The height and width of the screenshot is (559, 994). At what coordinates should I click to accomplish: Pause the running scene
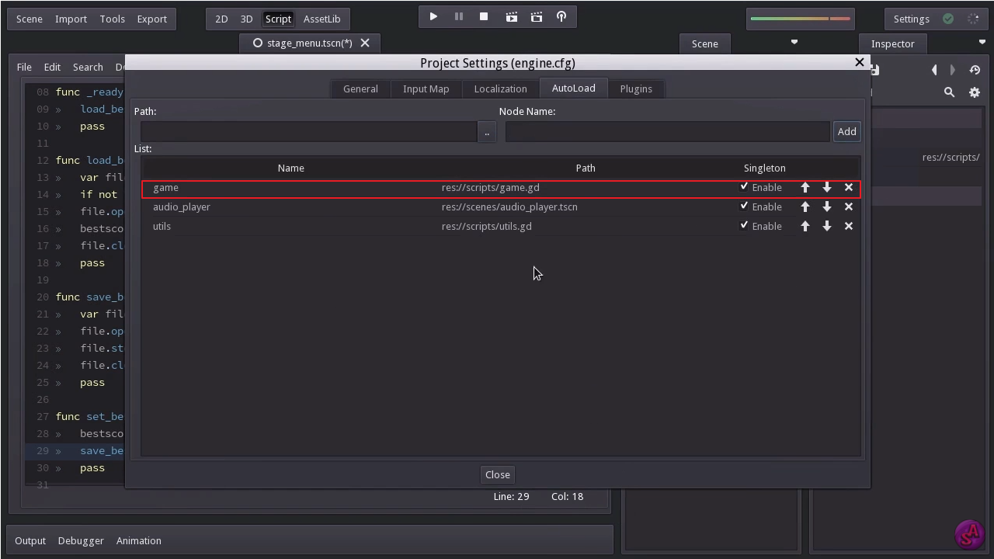click(x=459, y=16)
